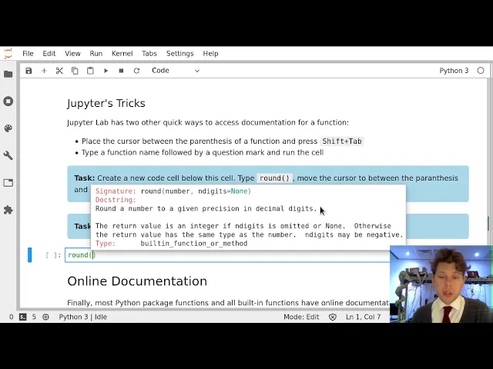493x369 pixels.
Task: Paste cell from clipboard
Action: click(x=90, y=71)
